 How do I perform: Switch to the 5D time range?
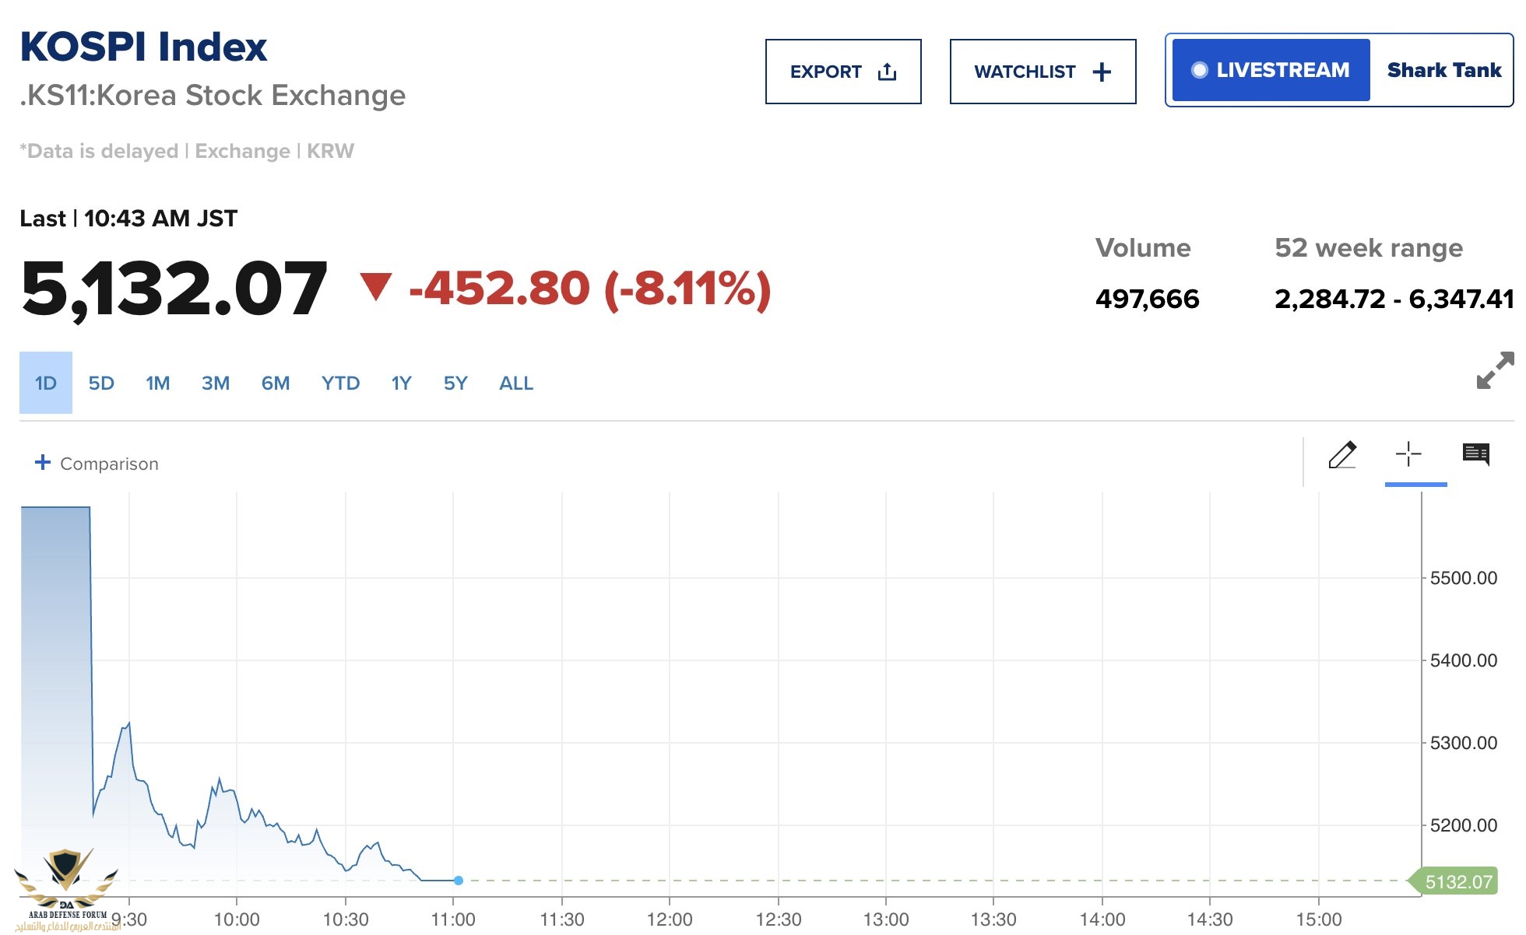click(x=101, y=383)
